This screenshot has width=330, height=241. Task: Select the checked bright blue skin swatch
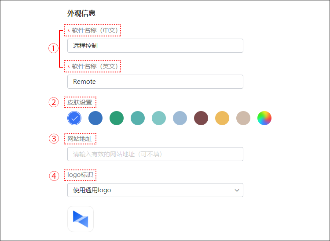pyautogui.click(x=74, y=118)
